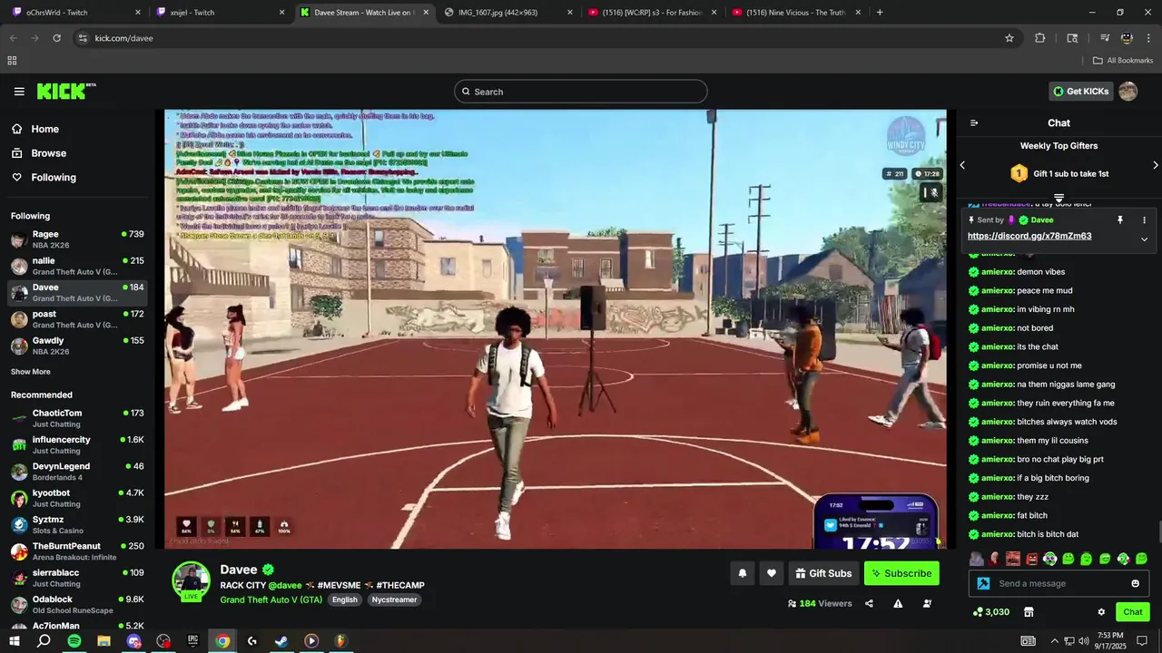1162x653 pixels.
Task: Report stream using warning triangle icon
Action: pyautogui.click(x=898, y=603)
